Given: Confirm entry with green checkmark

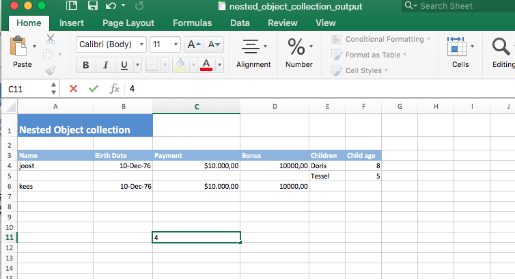Looking at the screenshot, I should [x=94, y=88].
